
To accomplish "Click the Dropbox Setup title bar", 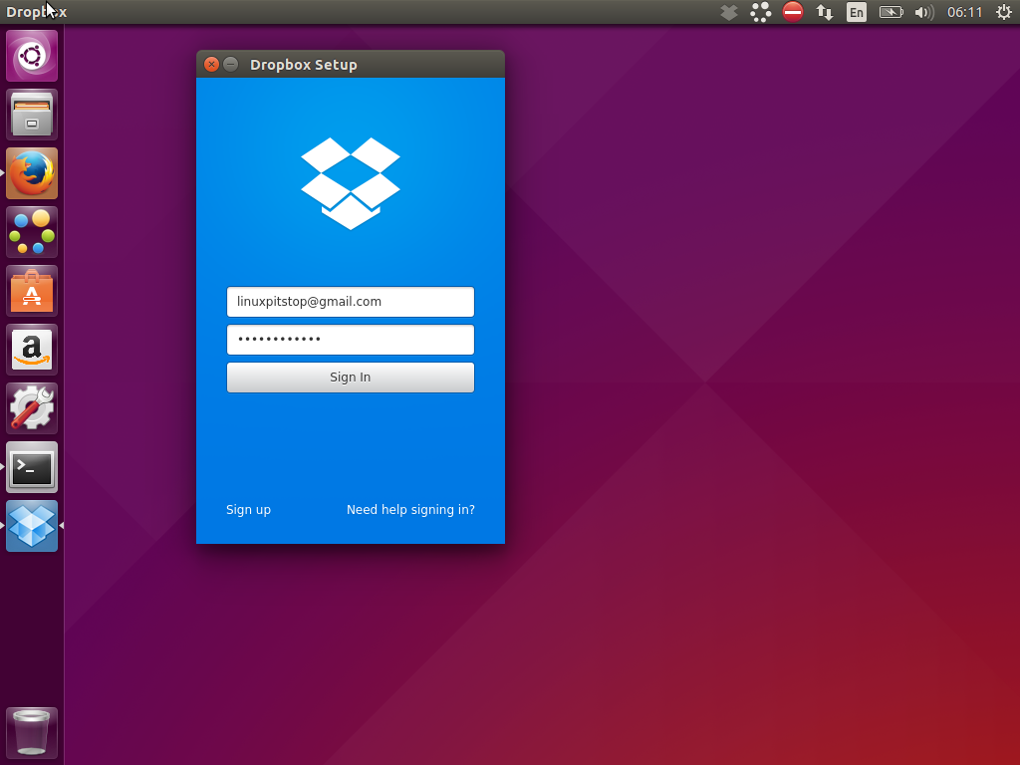I will (x=351, y=65).
